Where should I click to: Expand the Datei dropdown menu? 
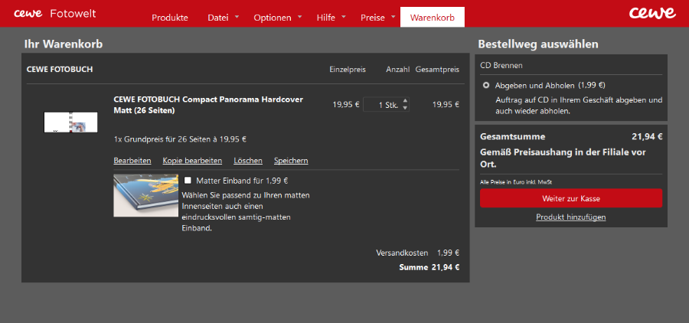click(223, 17)
